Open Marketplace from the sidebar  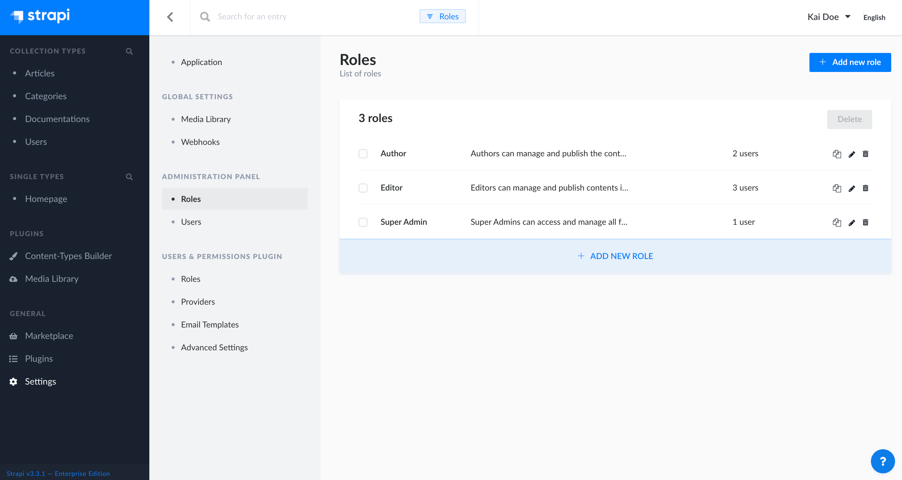pos(49,335)
